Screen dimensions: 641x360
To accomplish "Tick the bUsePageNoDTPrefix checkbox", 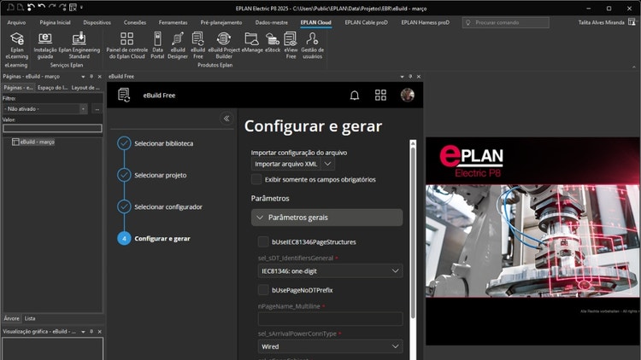I will pos(263,290).
